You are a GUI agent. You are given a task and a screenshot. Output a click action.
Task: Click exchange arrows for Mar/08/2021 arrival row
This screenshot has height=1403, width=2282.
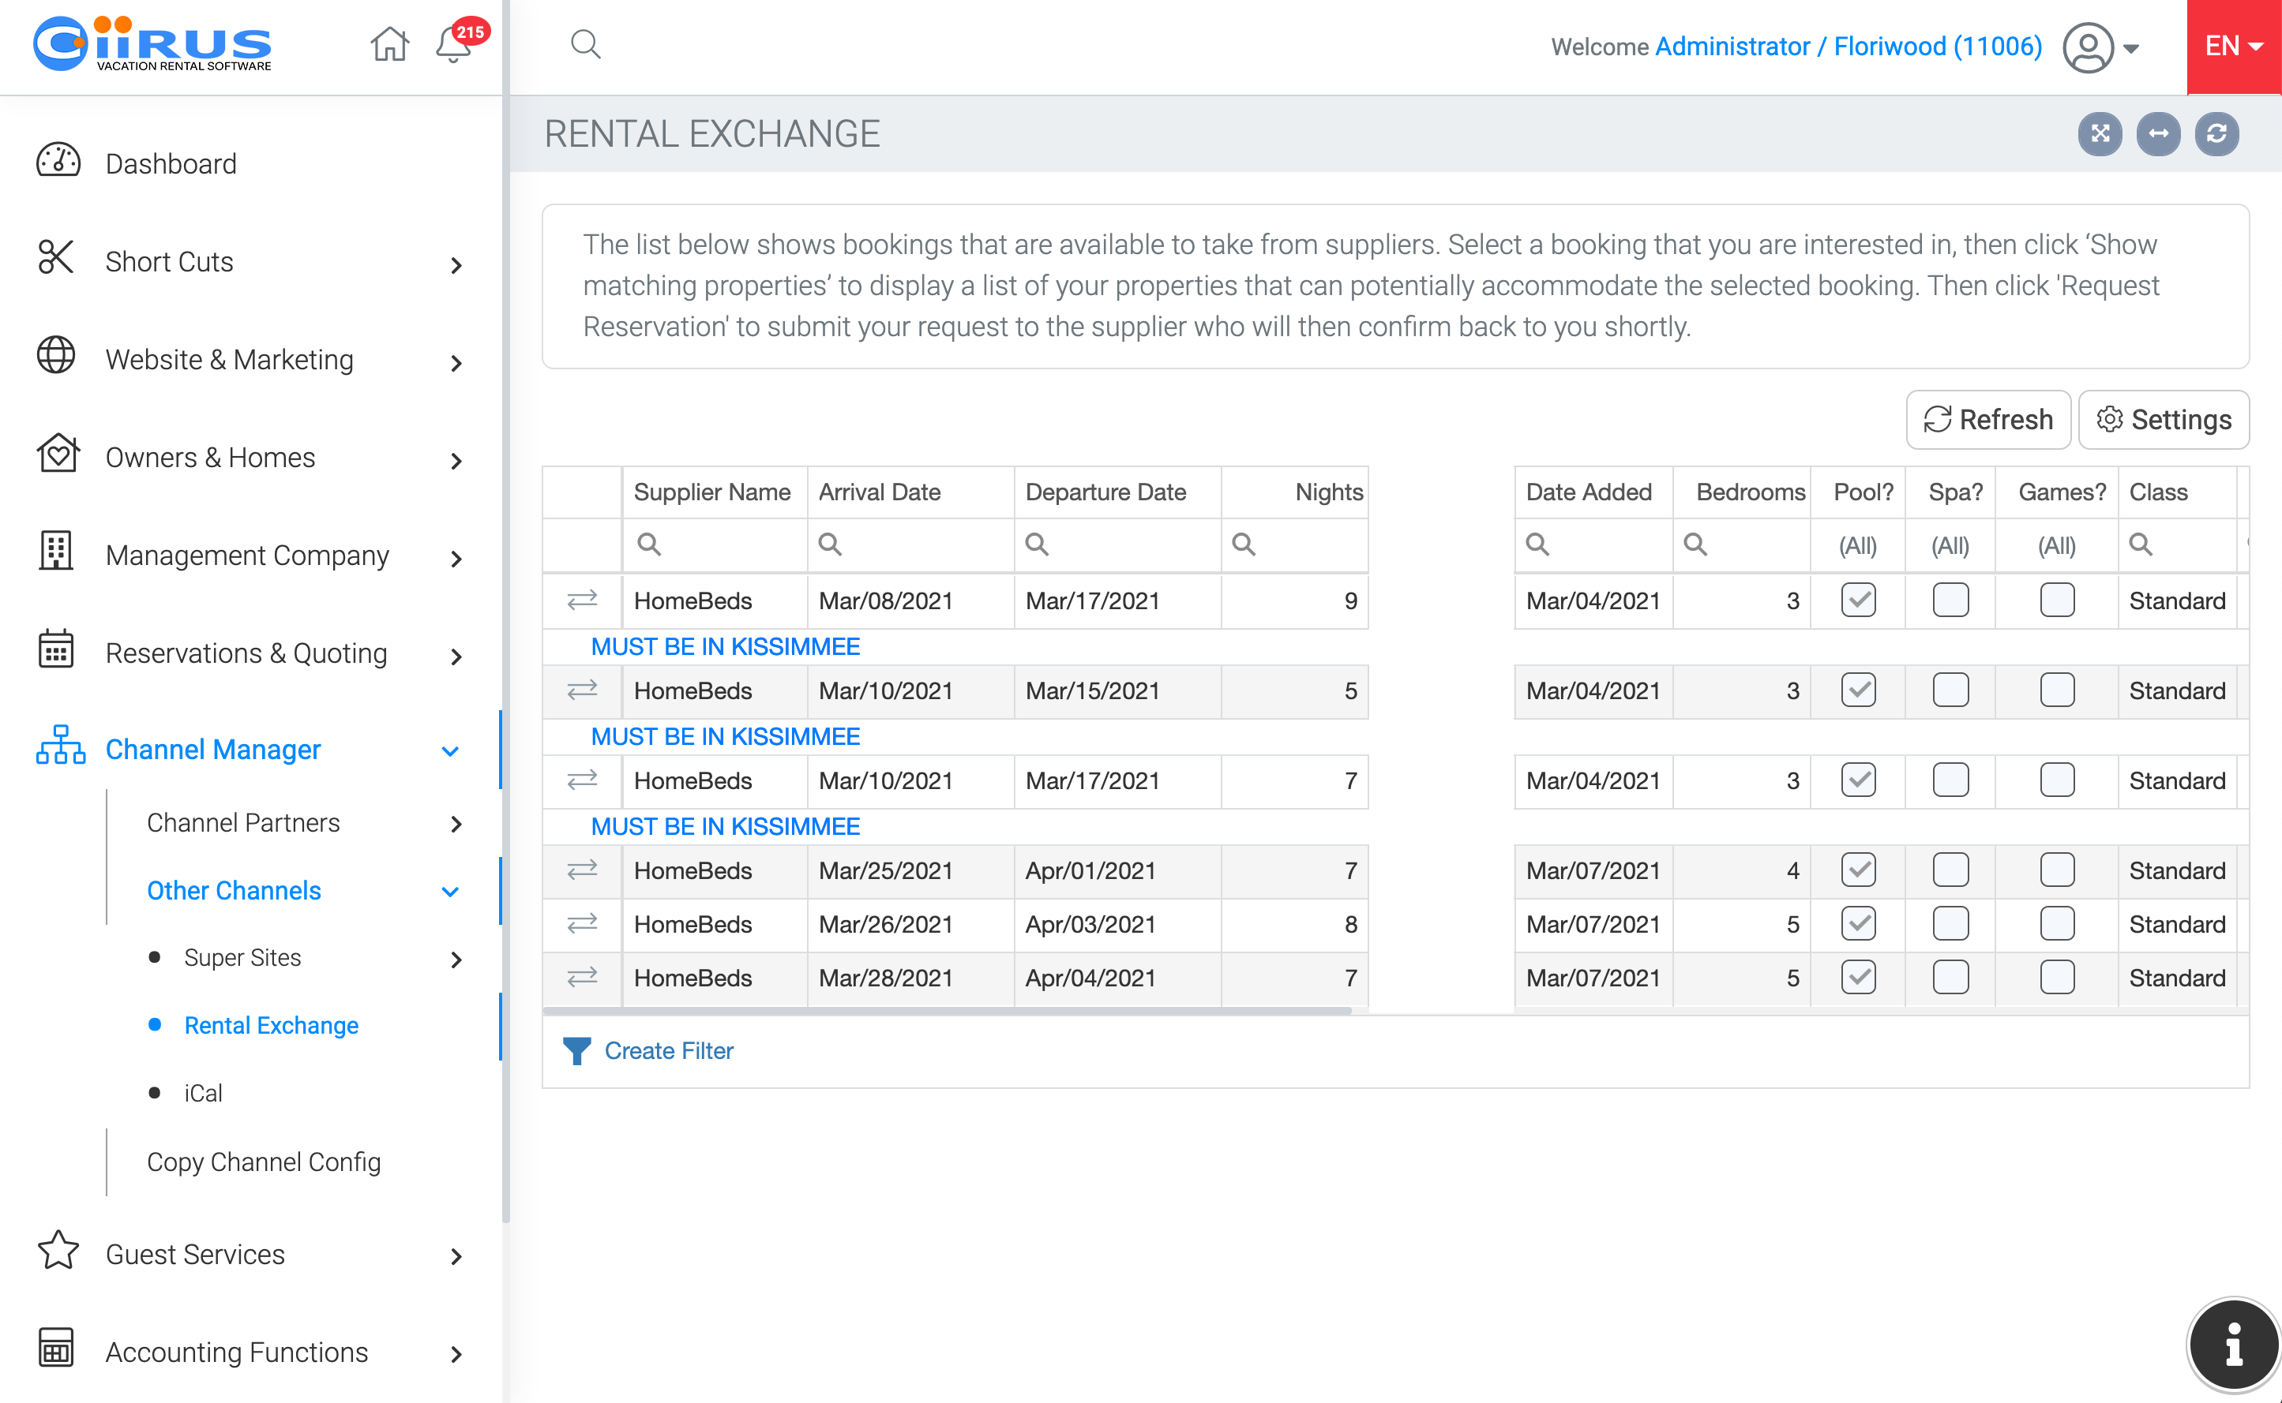coord(582,600)
